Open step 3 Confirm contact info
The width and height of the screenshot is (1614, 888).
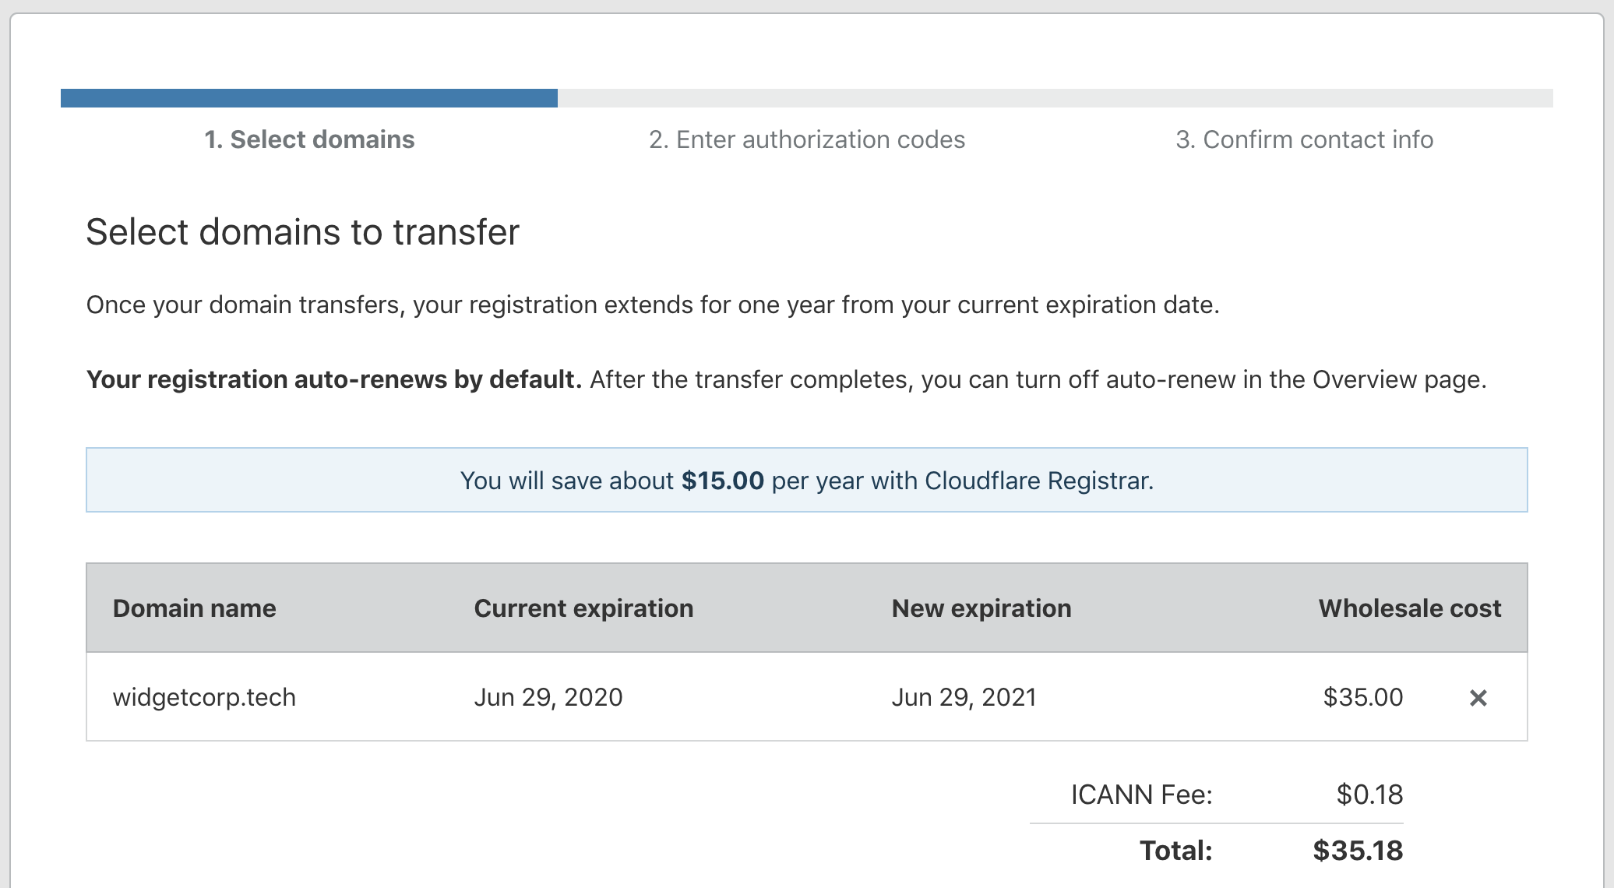tap(1304, 140)
